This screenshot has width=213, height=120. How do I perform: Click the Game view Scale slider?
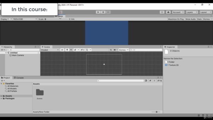[x=56, y=19]
